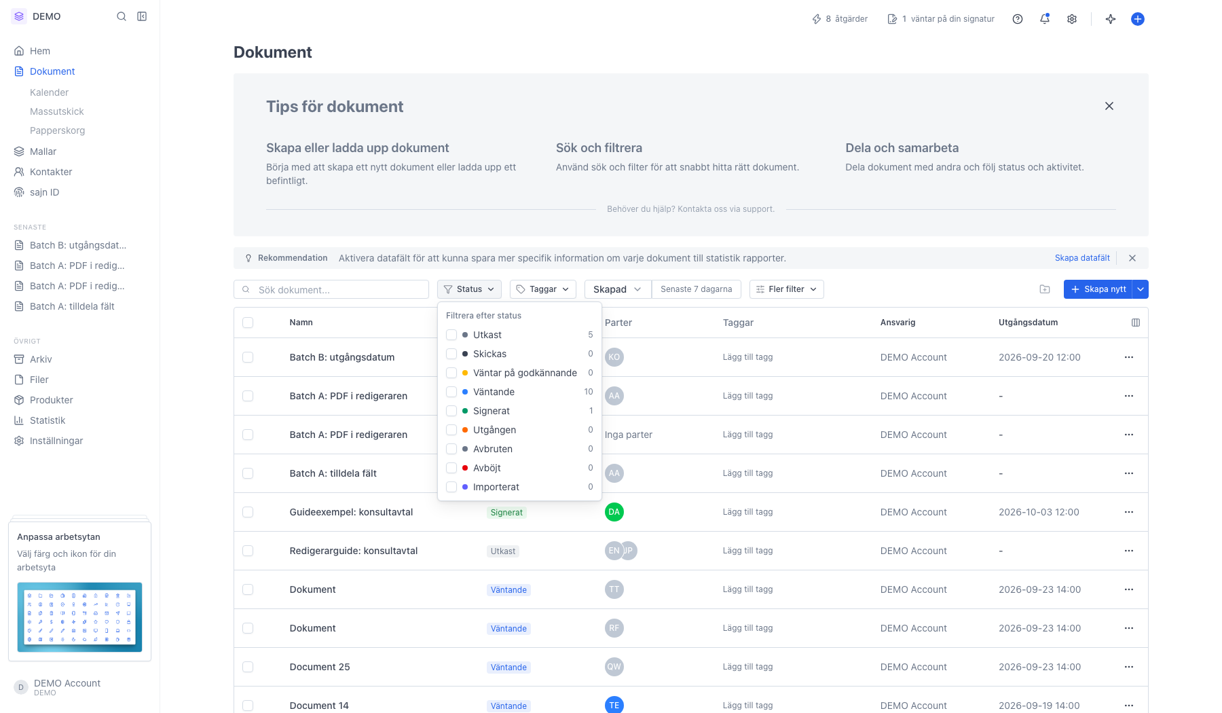Check the Signerat status filter
The width and height of the screenshot is (1222, 713).
(451, 411)
